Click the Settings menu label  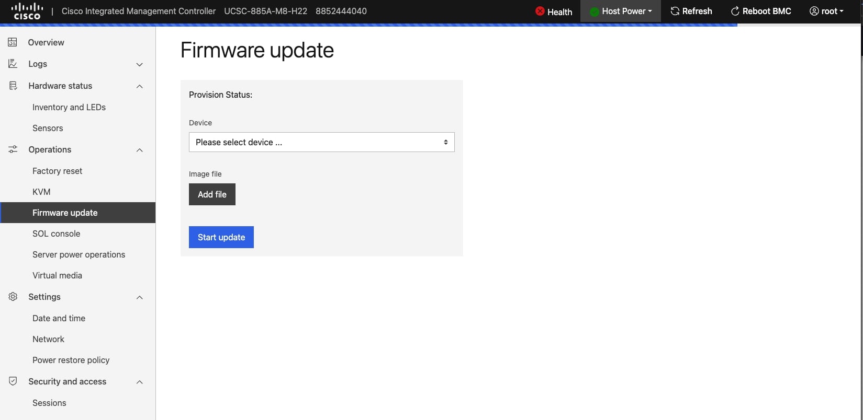44,297
